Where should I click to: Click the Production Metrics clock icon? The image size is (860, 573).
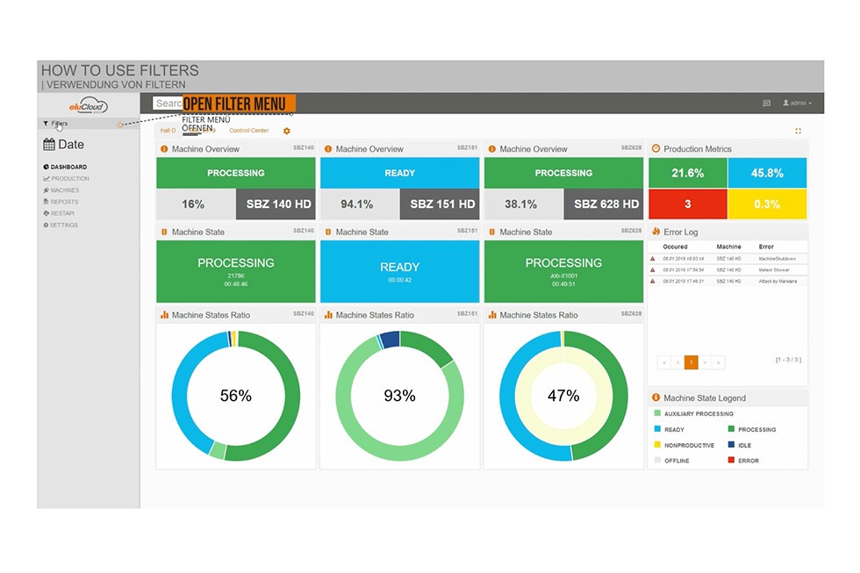(x=656, y=148)
